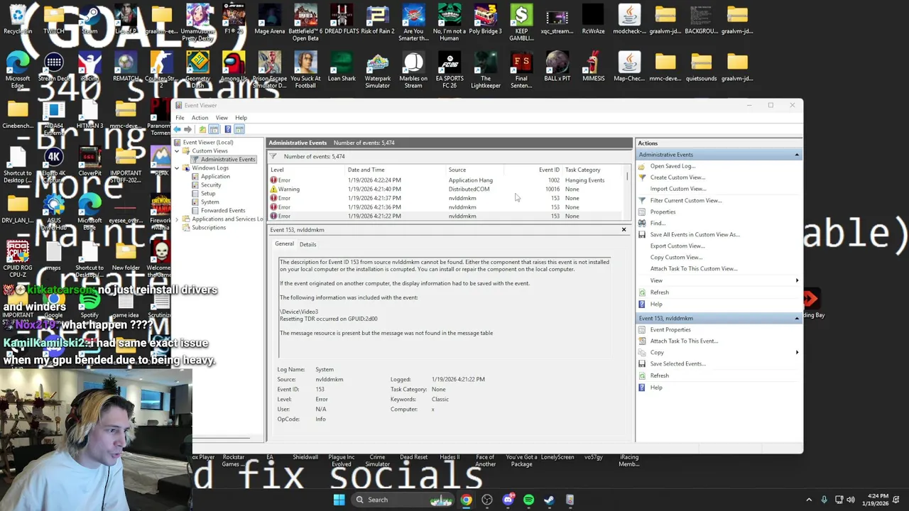This screenshot has height=511, width=909.
Task: Open Forwarded Events log
Action: (223, 211)
